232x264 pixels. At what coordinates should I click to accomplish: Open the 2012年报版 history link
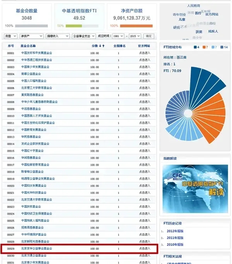[175, 231]
